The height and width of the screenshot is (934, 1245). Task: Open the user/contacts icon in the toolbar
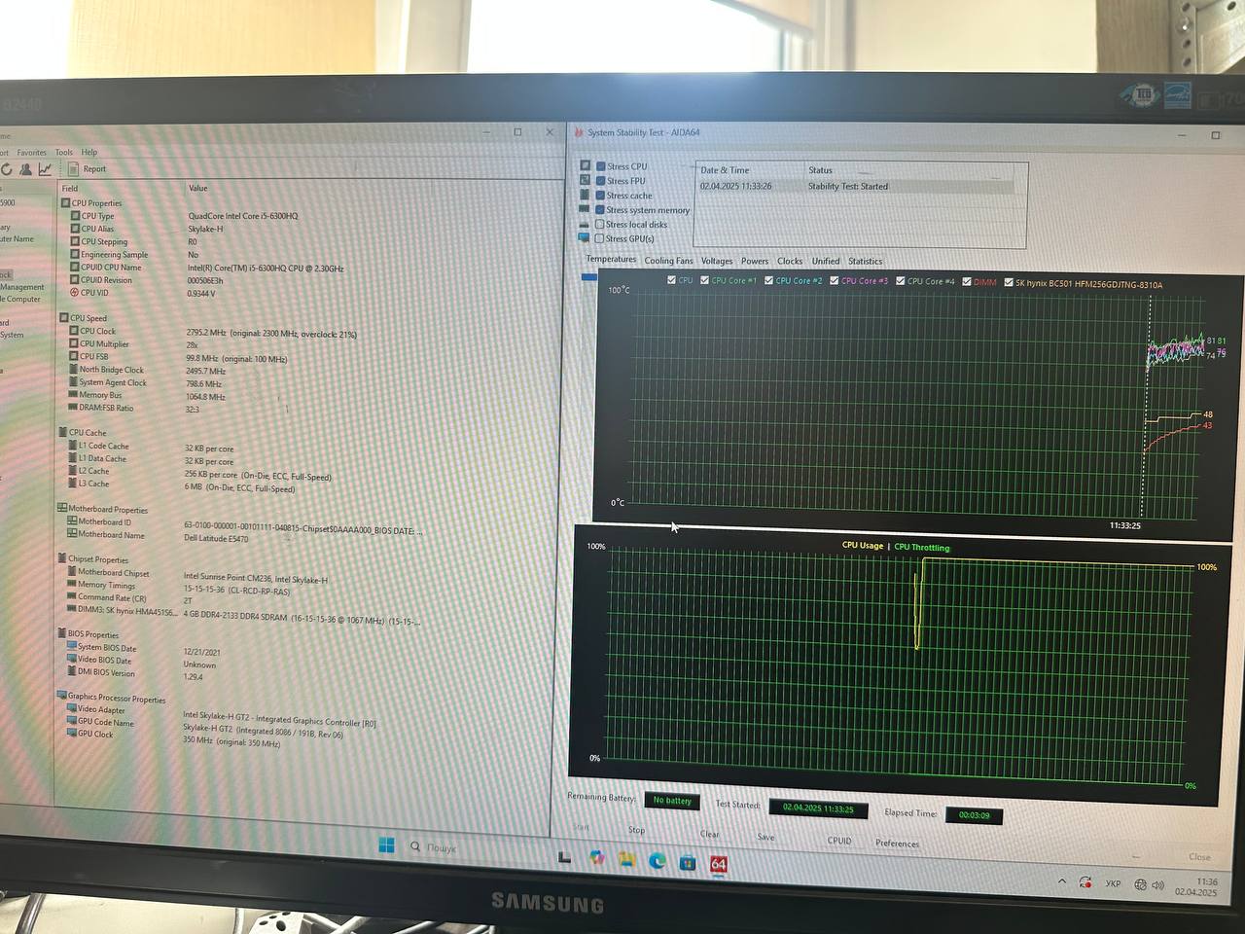[26, 169]
